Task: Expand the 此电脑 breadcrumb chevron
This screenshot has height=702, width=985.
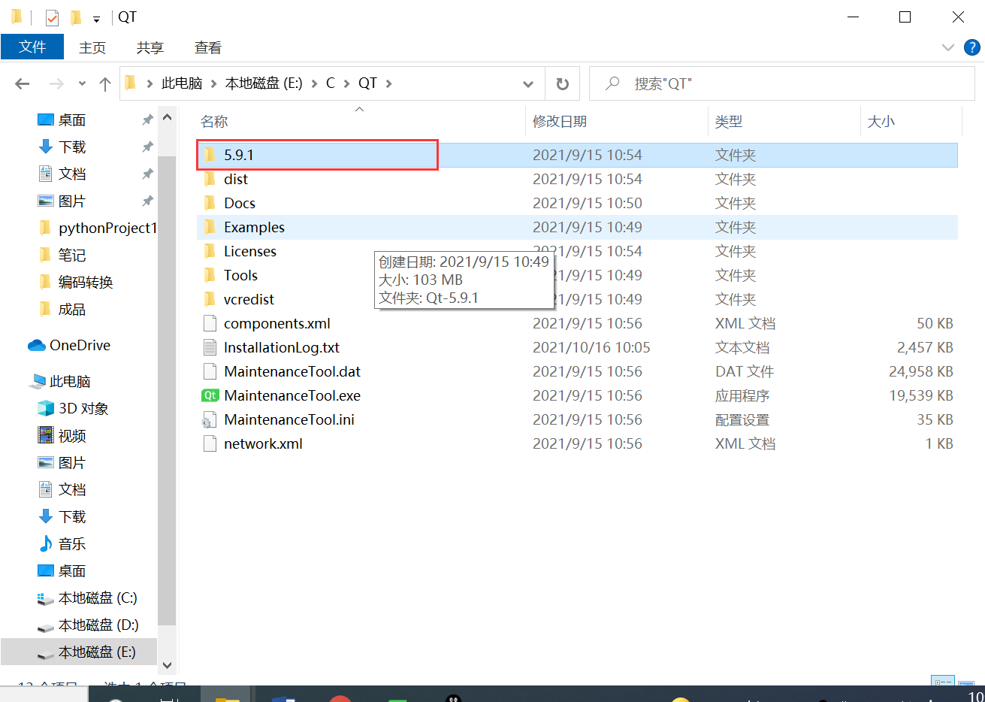Action: click(213, 83)
